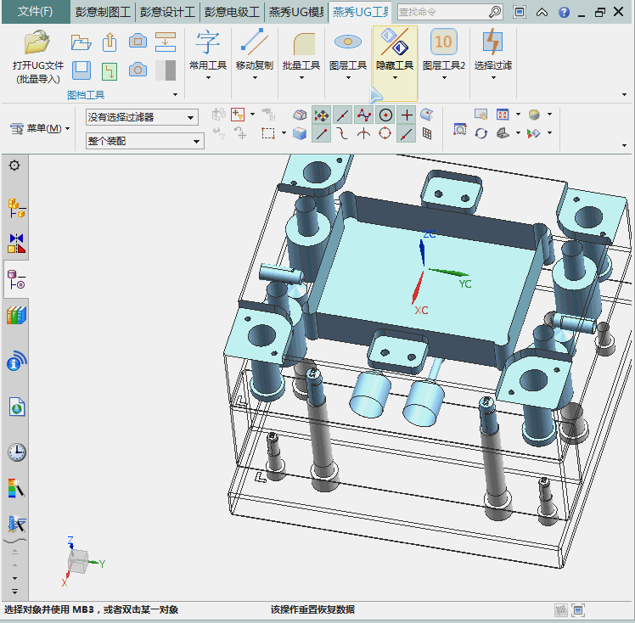
Task: Expand the 隐藏工具 dropdown arrow
Action: (395, 78)
